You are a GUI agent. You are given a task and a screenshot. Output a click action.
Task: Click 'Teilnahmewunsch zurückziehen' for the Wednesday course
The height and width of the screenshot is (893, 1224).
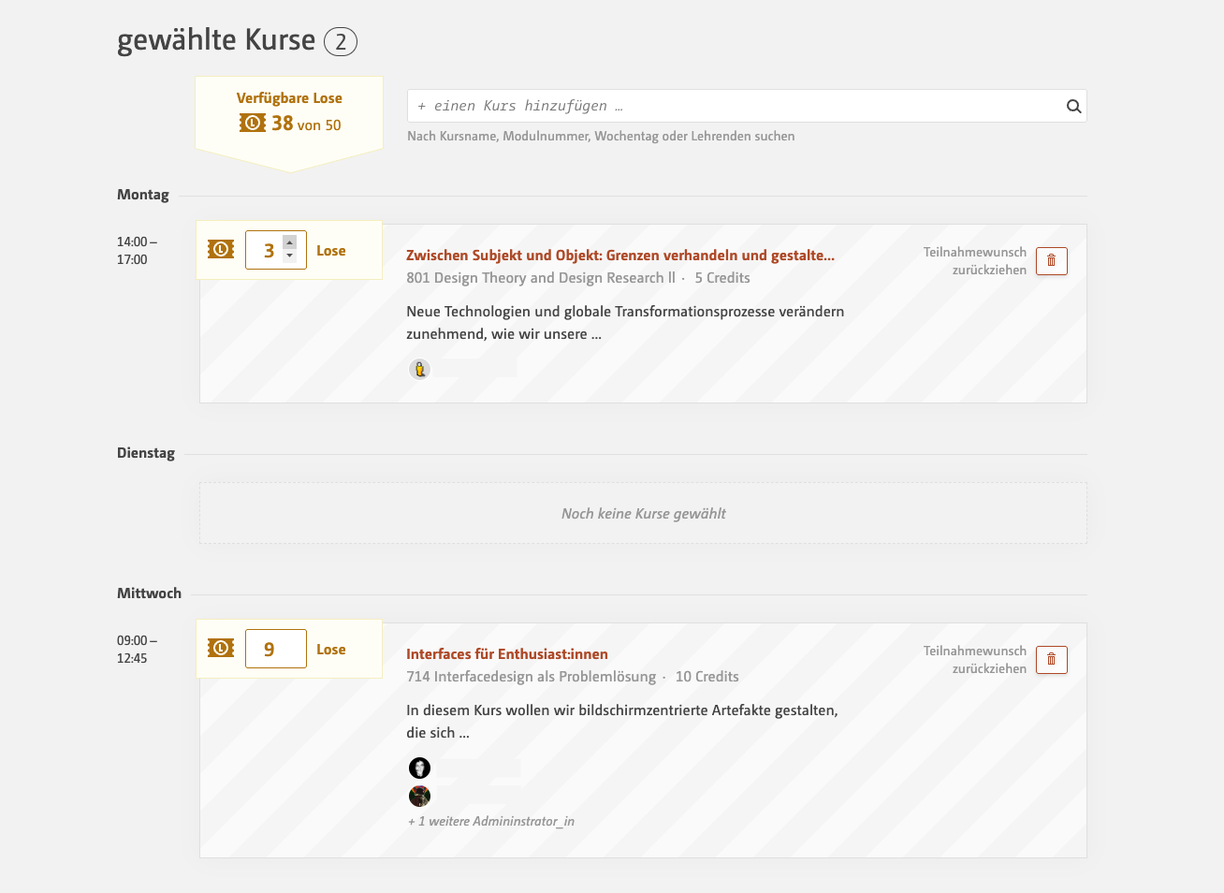coord(975,659)
